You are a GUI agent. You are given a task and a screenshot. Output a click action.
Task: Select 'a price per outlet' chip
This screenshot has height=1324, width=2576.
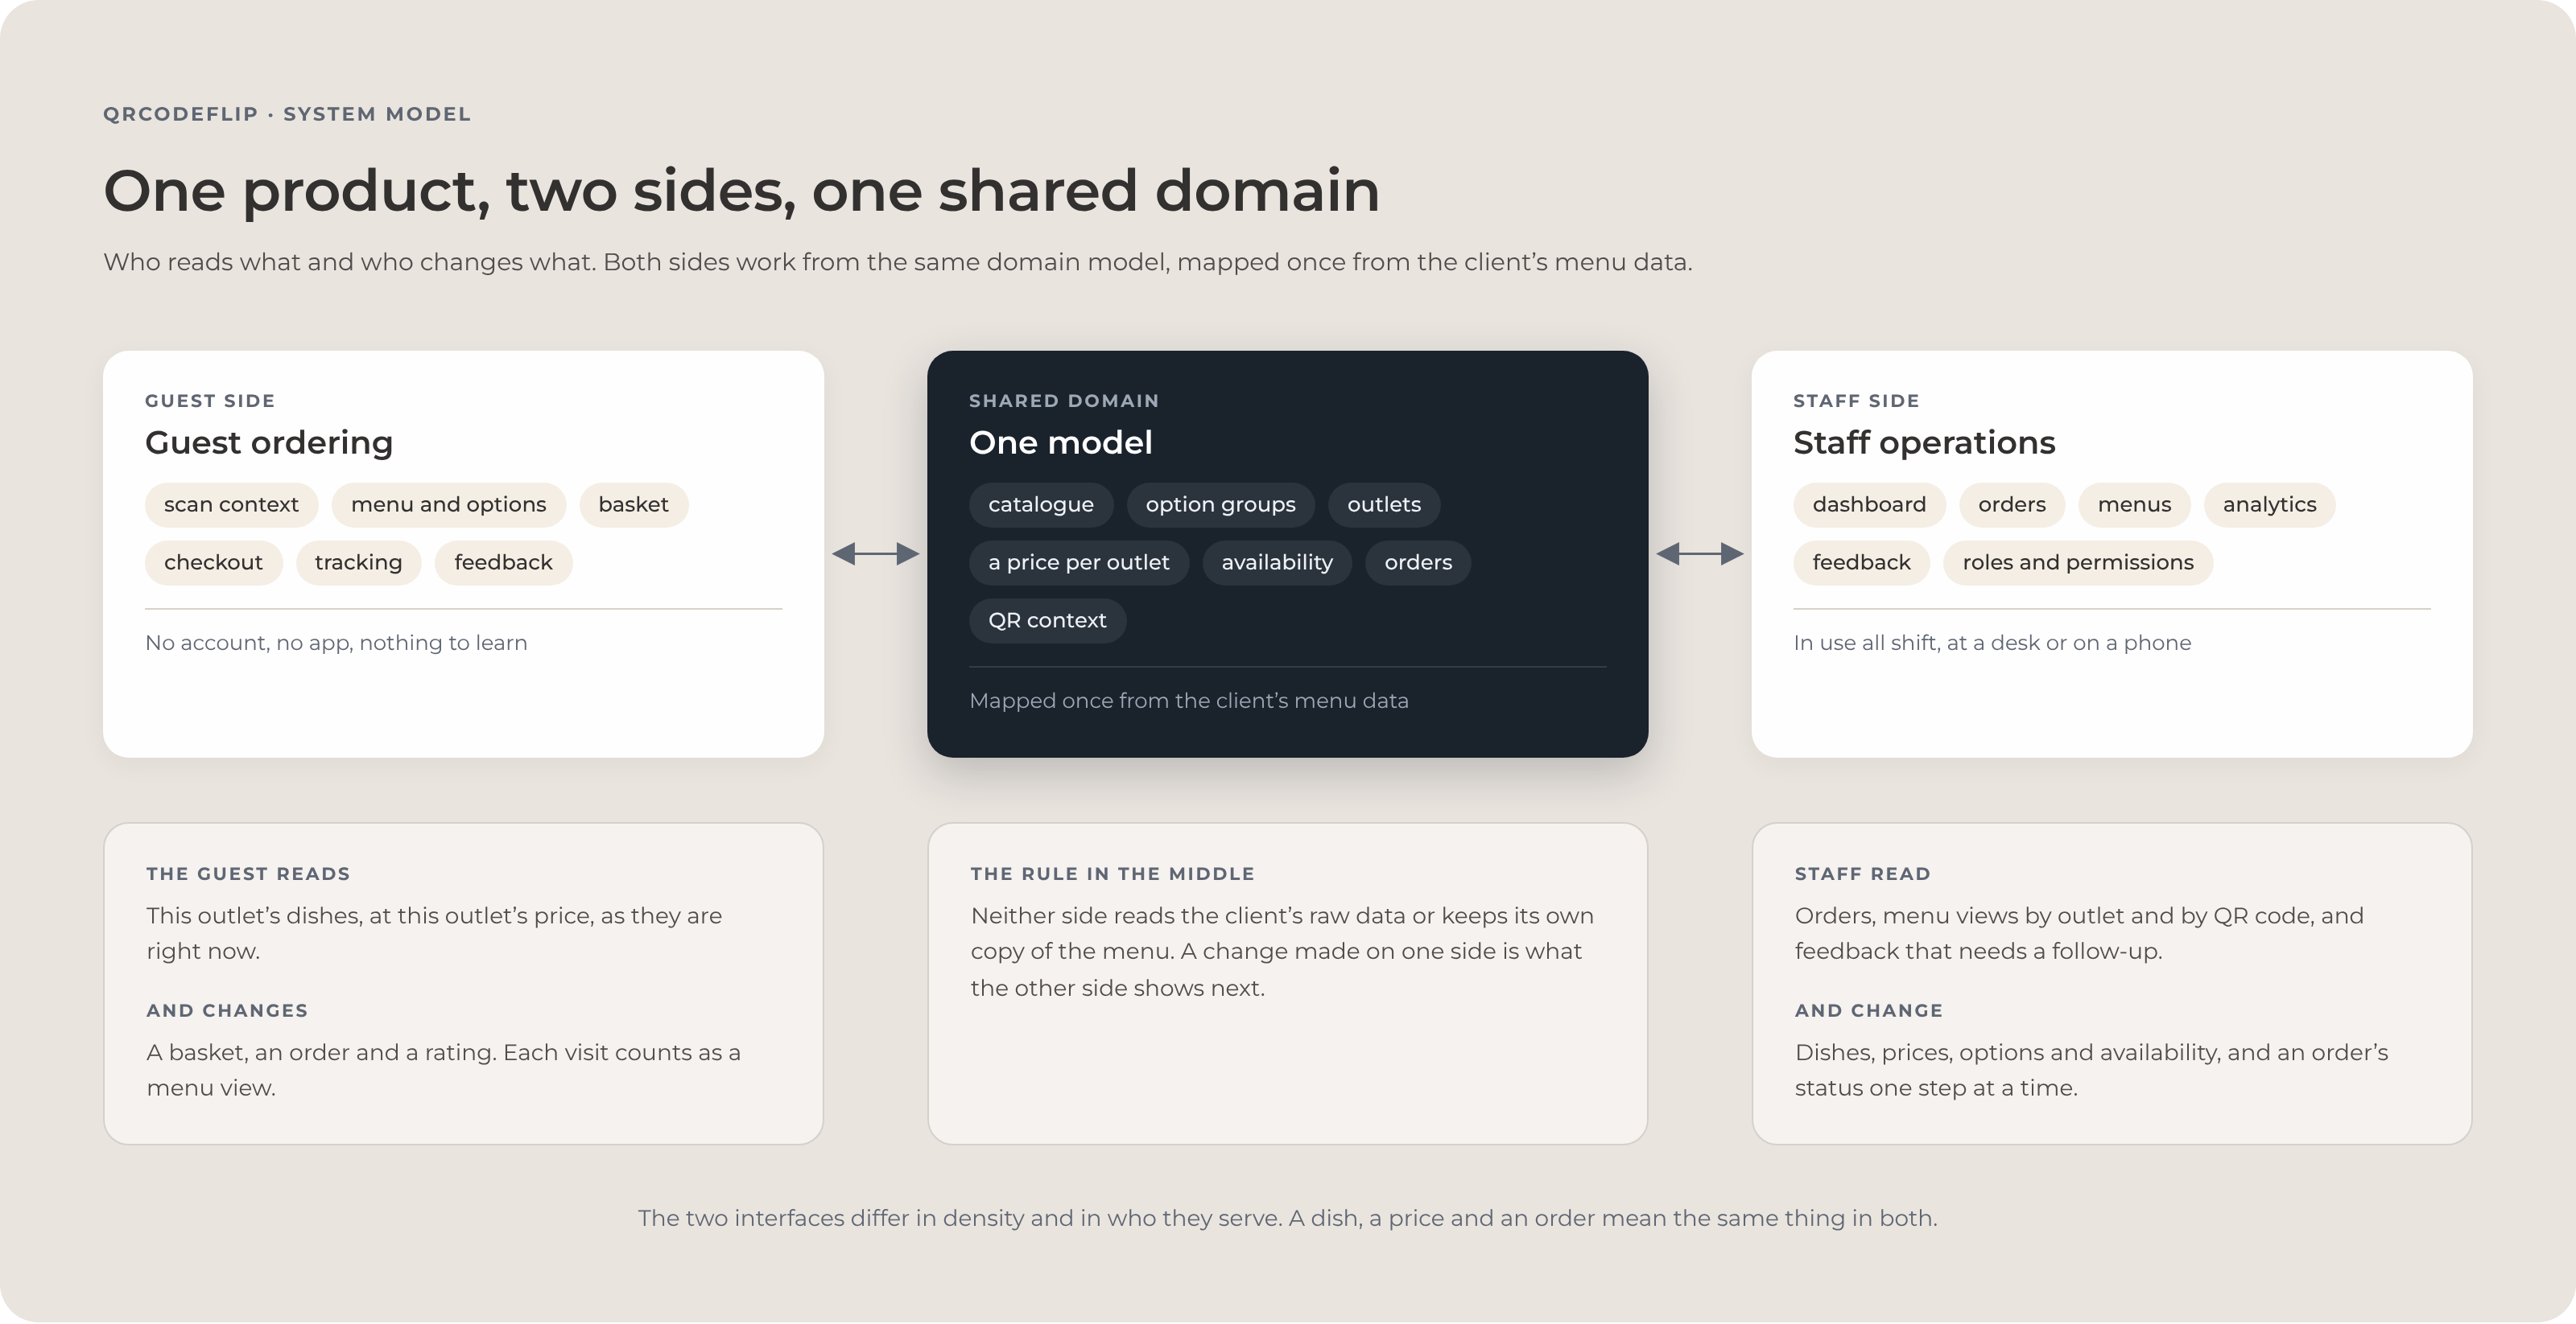tap(1079, 562)
